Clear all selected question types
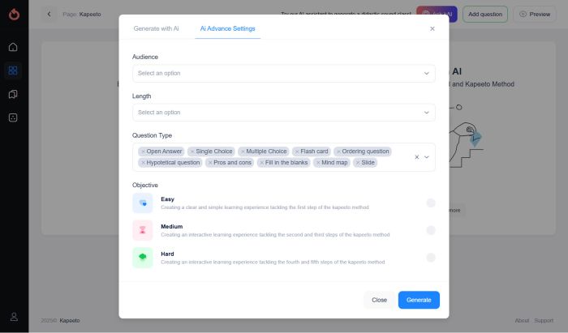This screenshot has height=333, width=568. 417,157
